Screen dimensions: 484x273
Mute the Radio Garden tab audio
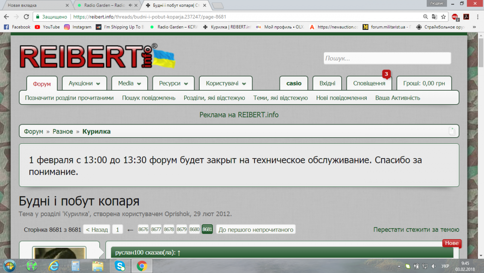(130, 5)
